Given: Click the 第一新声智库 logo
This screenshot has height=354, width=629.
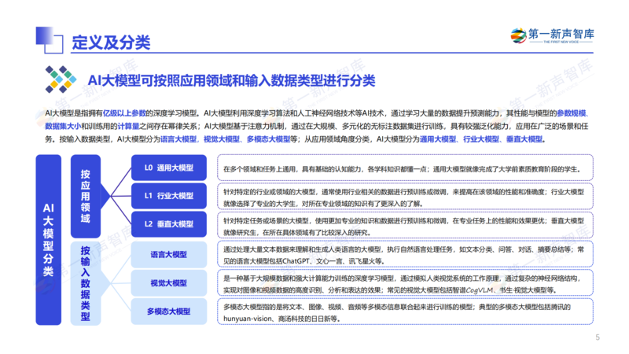Looking at the screenshot, I should [x=552, y=35].
